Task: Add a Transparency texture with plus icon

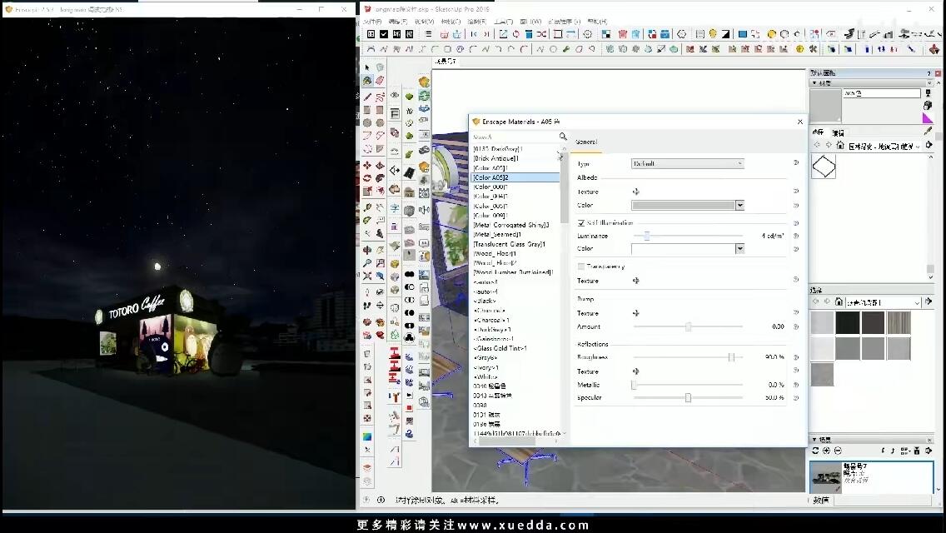Action: tap(635, 281)
